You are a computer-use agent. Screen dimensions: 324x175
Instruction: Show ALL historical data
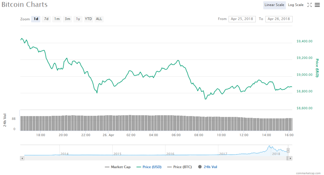click(99, 19)
